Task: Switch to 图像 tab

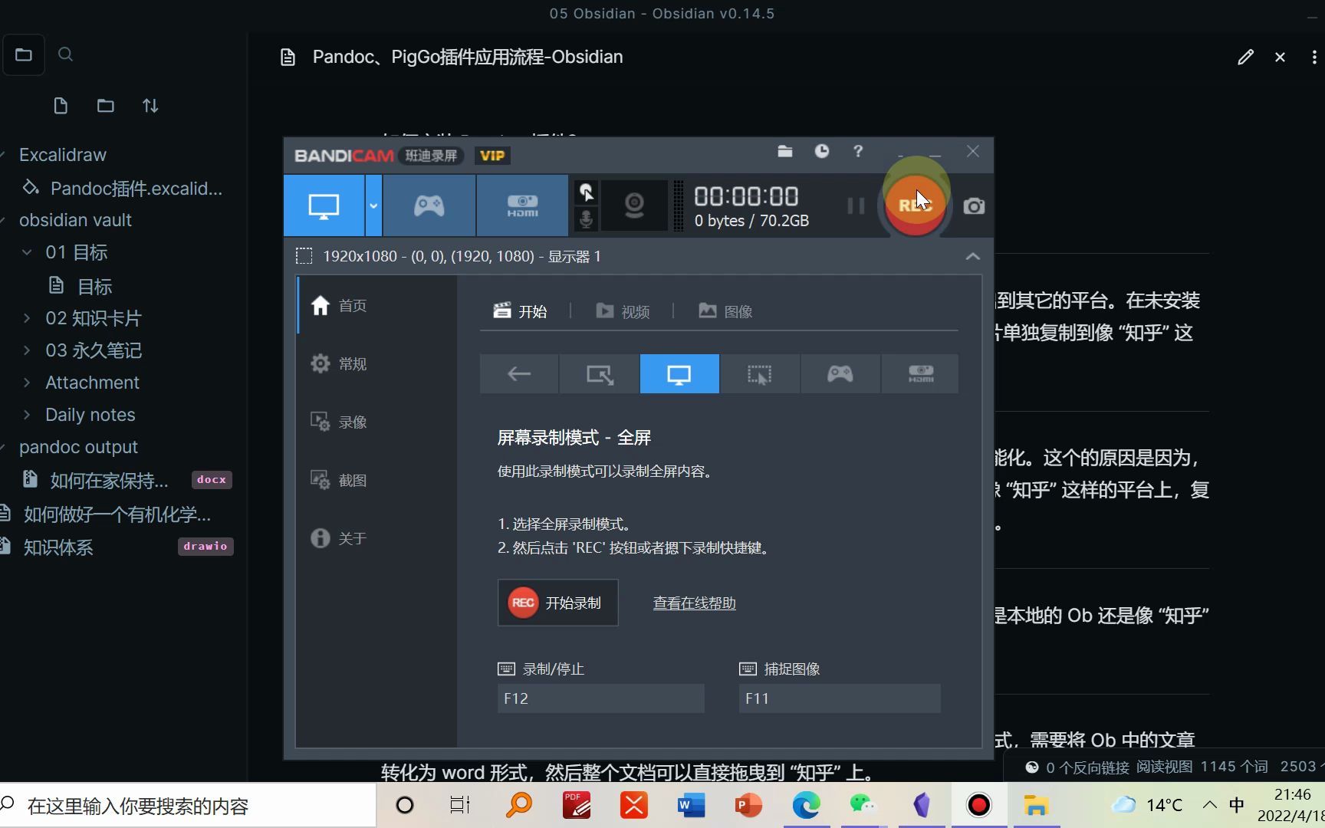Action: click(725, 311)
